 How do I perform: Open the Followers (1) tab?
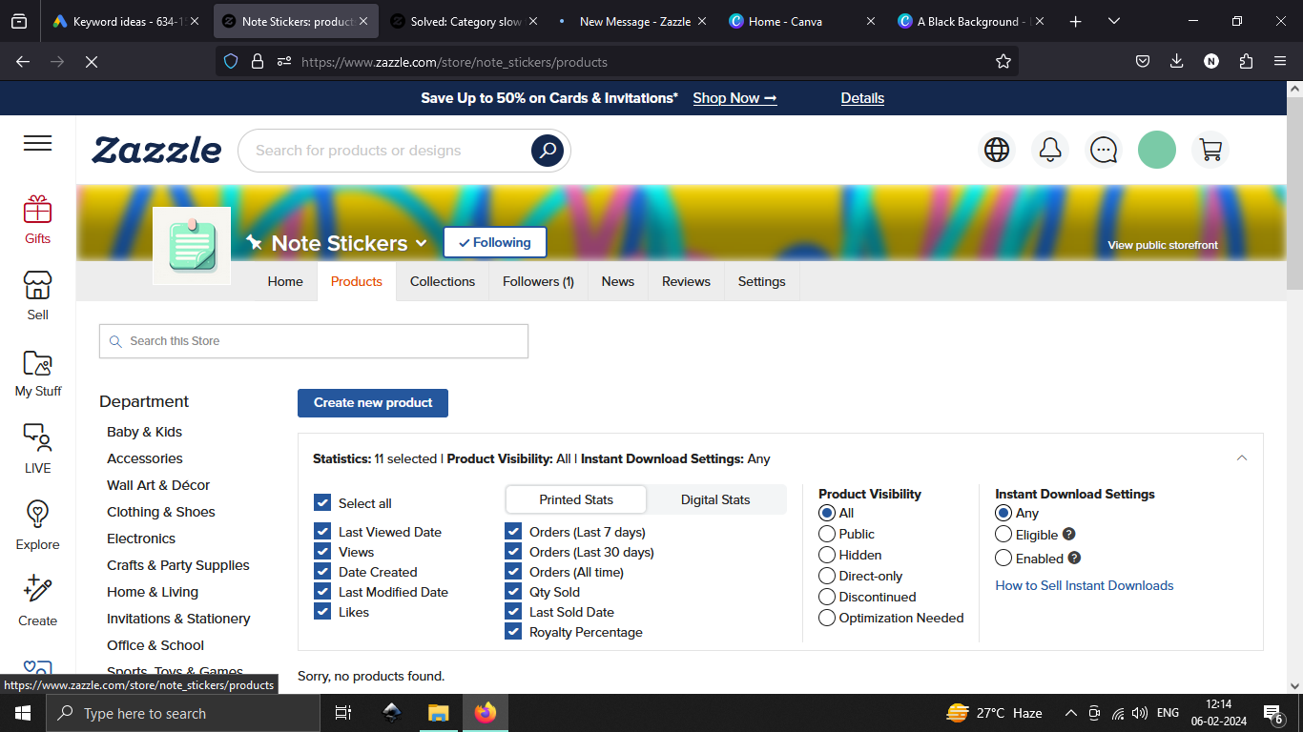(x=538, y=281)
